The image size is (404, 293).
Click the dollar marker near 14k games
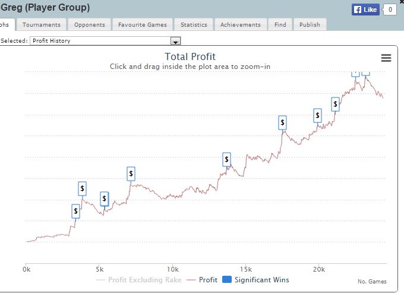tap(226, 159)
